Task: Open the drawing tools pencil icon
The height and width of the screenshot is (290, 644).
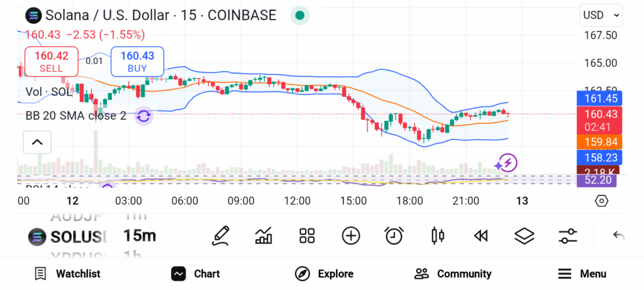Action: click(x=221, y=236)
